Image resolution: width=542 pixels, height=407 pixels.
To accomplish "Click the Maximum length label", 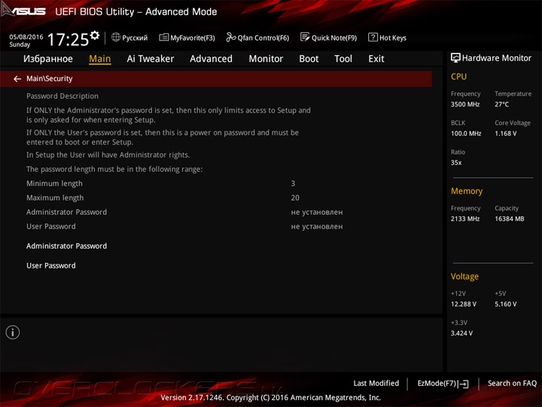I will [x=55, y=198].
